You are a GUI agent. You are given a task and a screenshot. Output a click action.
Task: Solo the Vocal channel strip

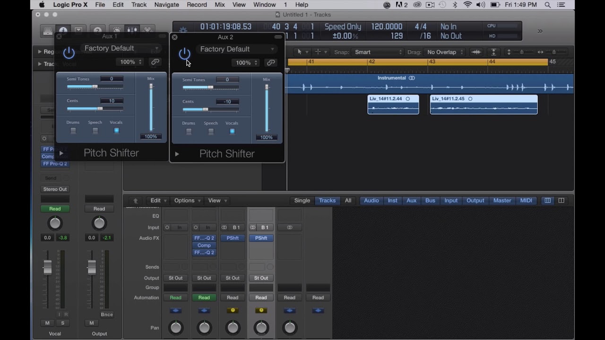[62, 323]
